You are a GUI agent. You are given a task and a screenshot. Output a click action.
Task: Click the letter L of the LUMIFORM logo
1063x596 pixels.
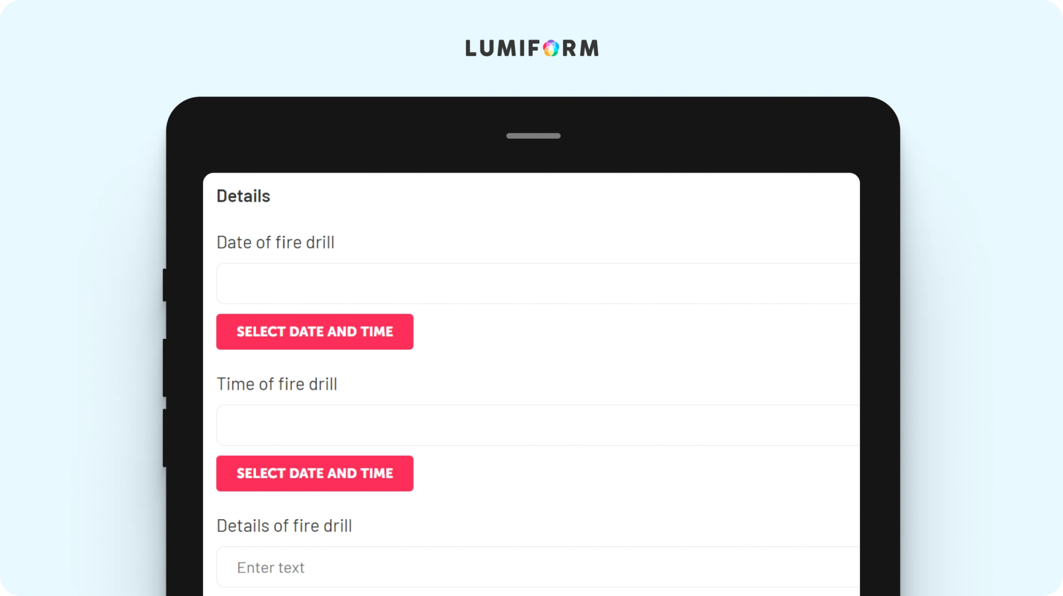pyautogui.click(x=471, y=48)
